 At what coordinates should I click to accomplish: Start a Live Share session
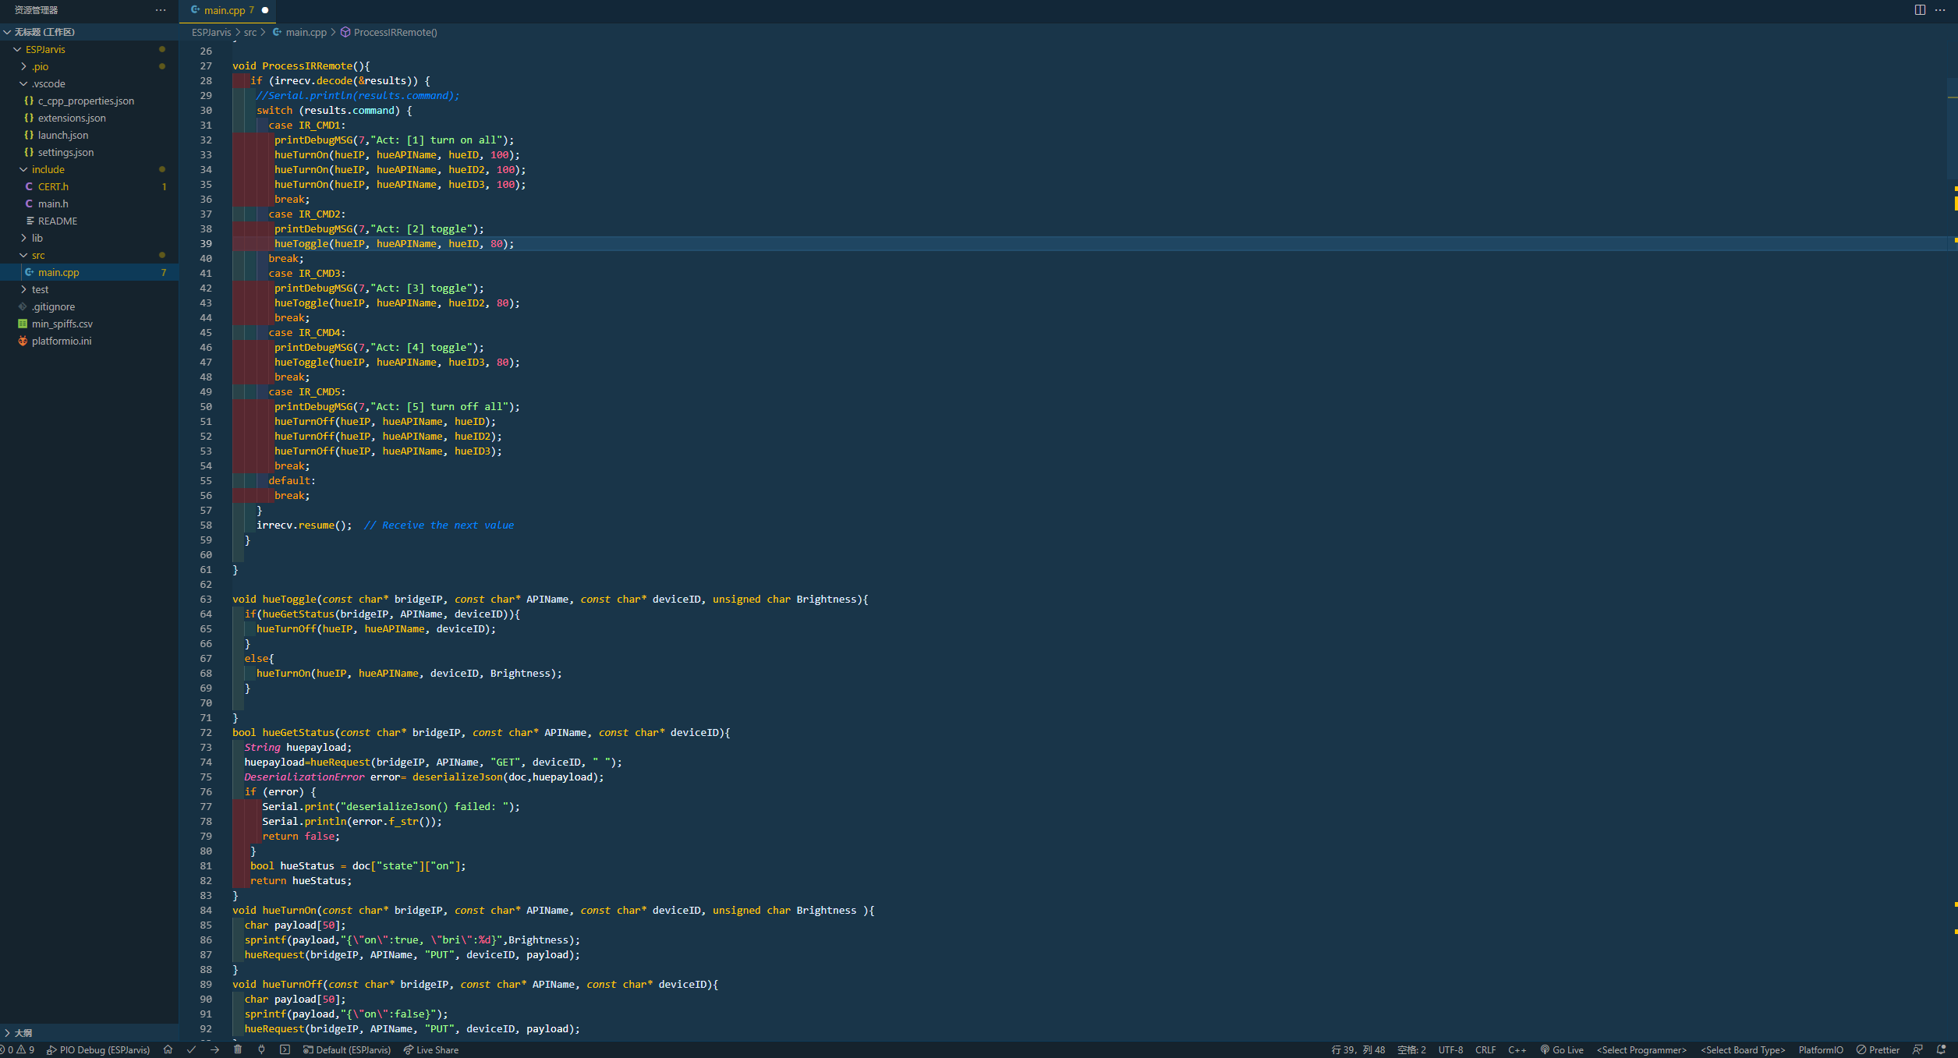(x=431, y=1049)
